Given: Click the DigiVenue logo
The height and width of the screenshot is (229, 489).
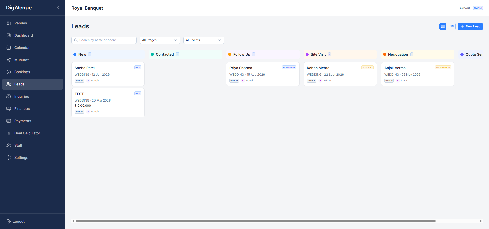Looking at the screenshot, I should pyautogui.click(x=19, y=8).
